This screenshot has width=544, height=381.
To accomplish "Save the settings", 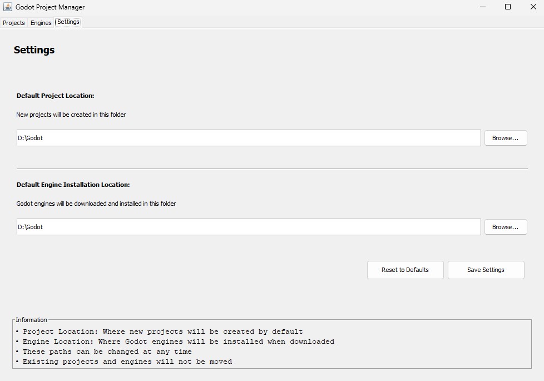I will point(486,270).
